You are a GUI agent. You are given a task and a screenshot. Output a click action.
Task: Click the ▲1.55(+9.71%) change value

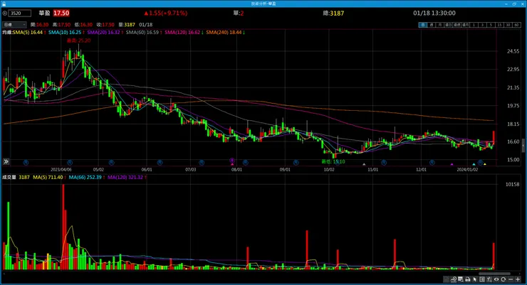coord(166,13)
